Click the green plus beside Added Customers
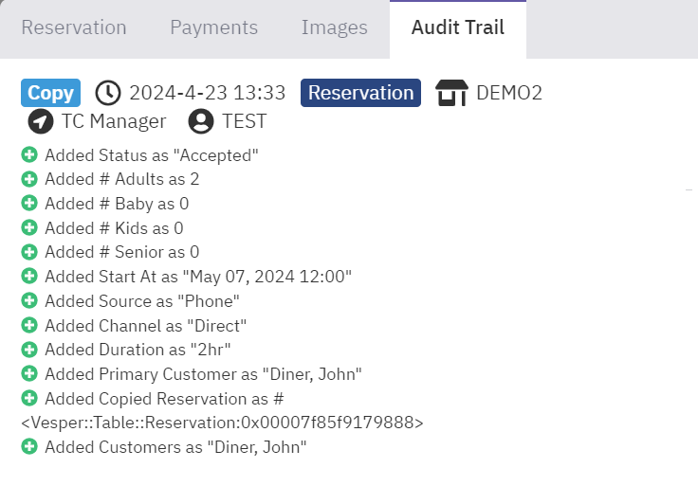This screenshot has height=486, width=698. click(29, 447)
